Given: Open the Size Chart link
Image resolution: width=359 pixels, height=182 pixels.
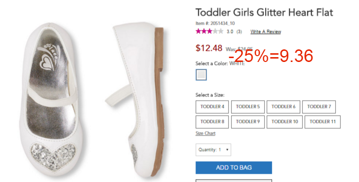Looking at the screenshot, I should [x=205, y=133].
